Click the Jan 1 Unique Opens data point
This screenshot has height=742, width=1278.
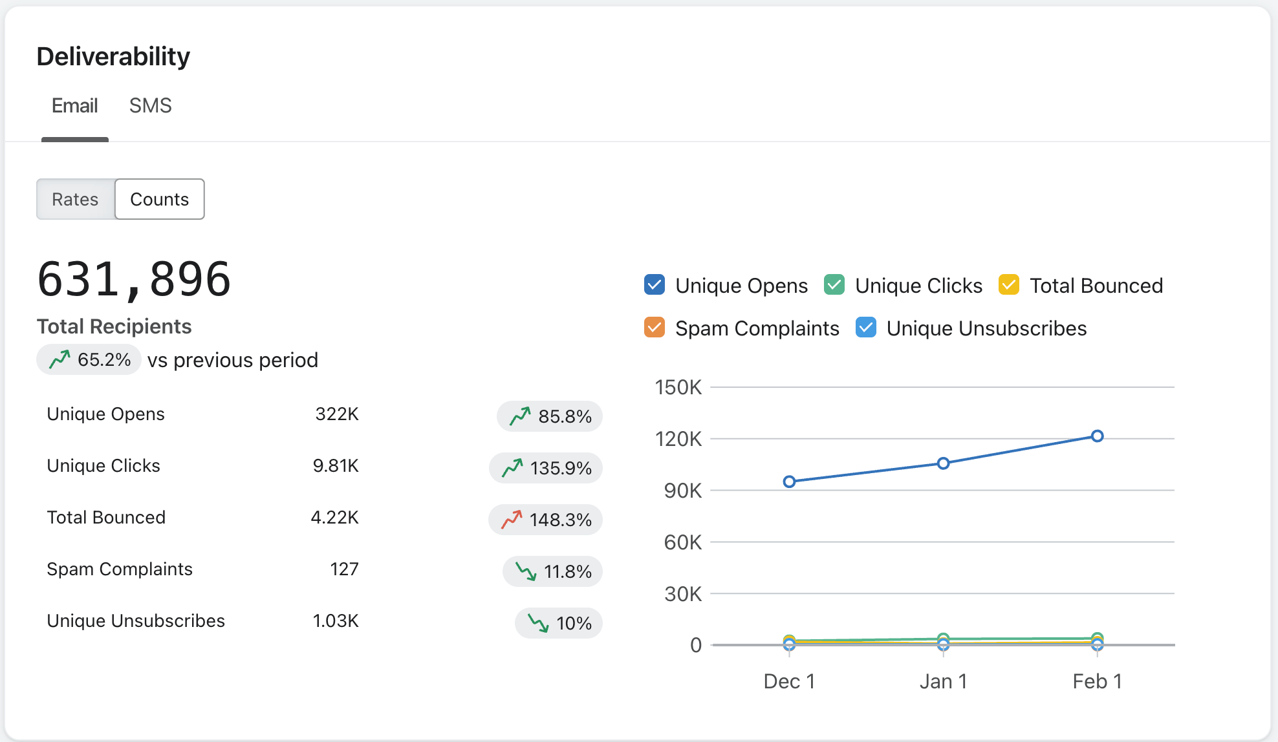click(943, 463)
